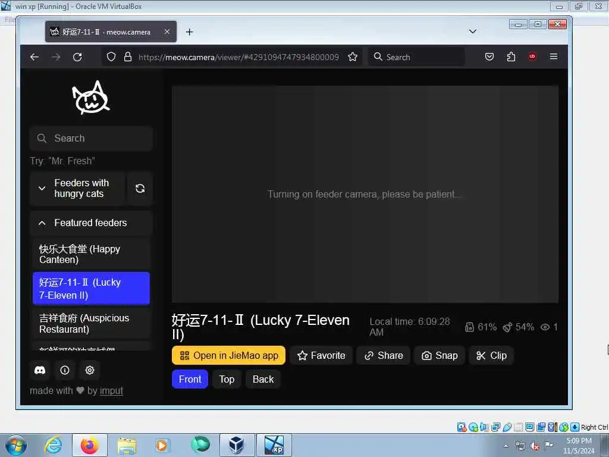Open the settings gear icon in sidebar
609x457 pixels.
(x=90, y=370)
